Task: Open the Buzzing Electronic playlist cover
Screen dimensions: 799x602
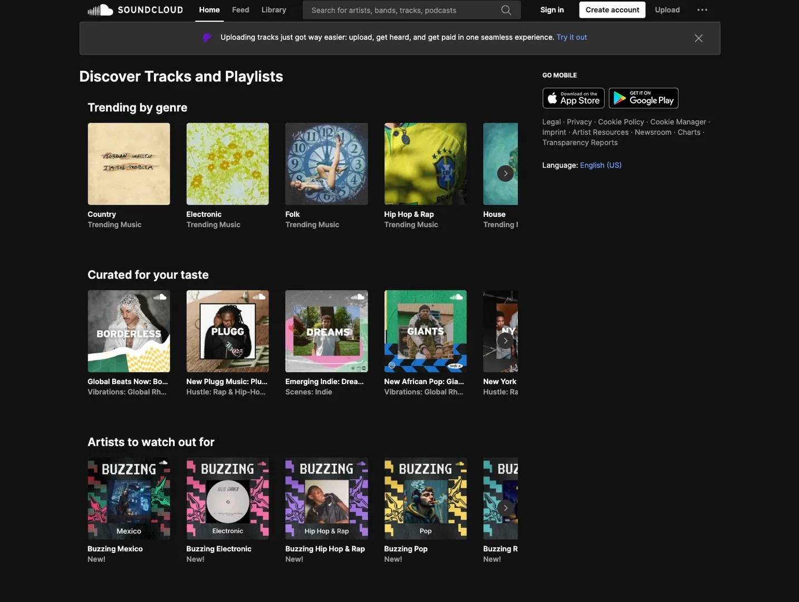Action: pyautogui.click(x=228, y=498)
